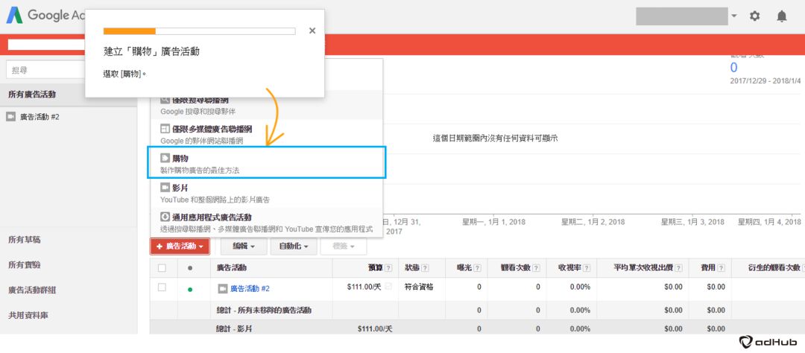Screen dimensions: 805x353
Task: Click help icon next to 曝光 column
Action: coord(478,268)
